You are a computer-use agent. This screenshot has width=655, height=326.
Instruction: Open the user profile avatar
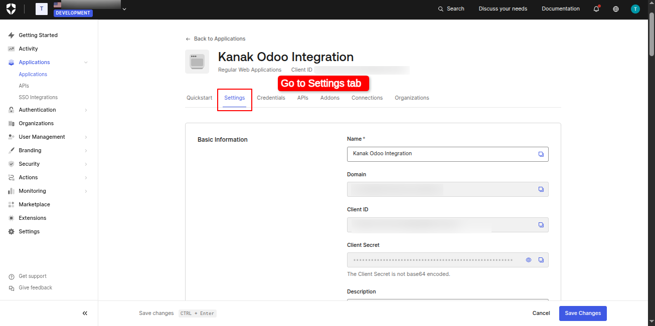tap(635, 9)
